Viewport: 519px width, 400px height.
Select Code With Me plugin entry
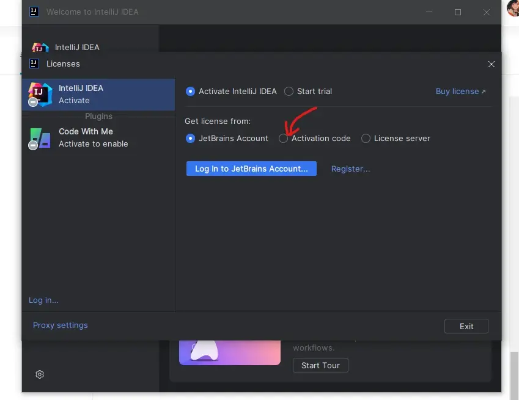98,138
